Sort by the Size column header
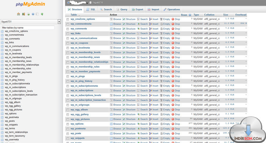Image resolution: width=266 pixels, height=143 pixels. click(x=226, y=15)
